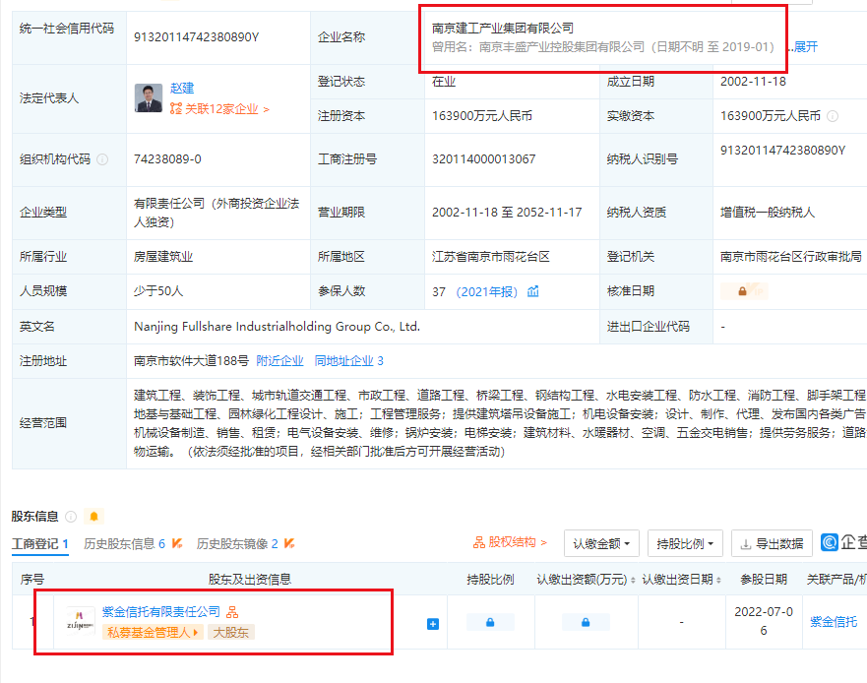Click the 导出数据 export button

[772, 543]
